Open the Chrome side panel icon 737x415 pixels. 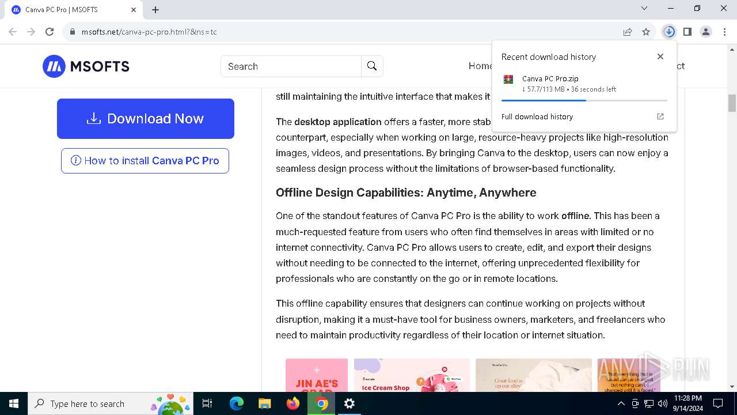click(687, 32)
